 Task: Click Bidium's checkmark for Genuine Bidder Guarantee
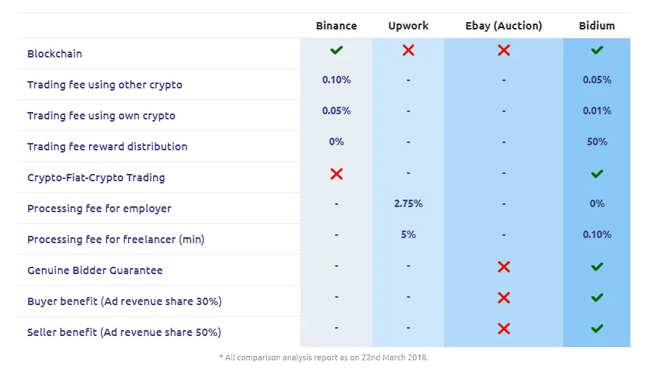coord(597,267)
